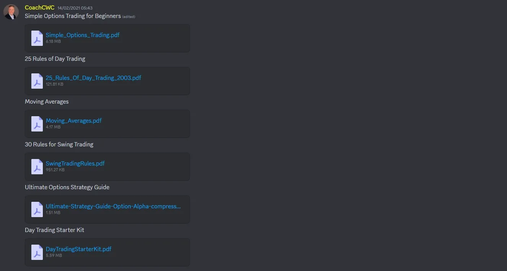Click the PDF icon for Ultimate-Strategy-Guide attachment
This screenshot has height=271, width=507.
point(37,209)
